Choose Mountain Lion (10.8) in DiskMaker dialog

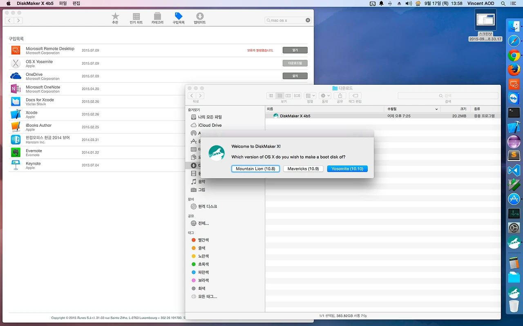(x=255, y=169)
